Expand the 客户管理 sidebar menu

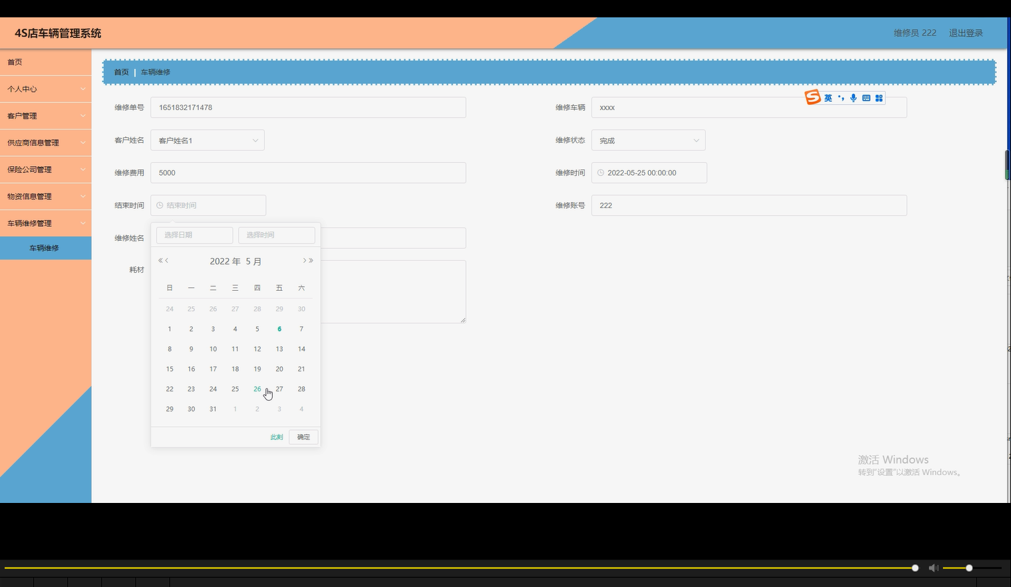(45, 116)
